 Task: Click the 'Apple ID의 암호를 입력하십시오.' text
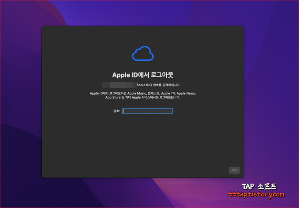tap(159, 85)
